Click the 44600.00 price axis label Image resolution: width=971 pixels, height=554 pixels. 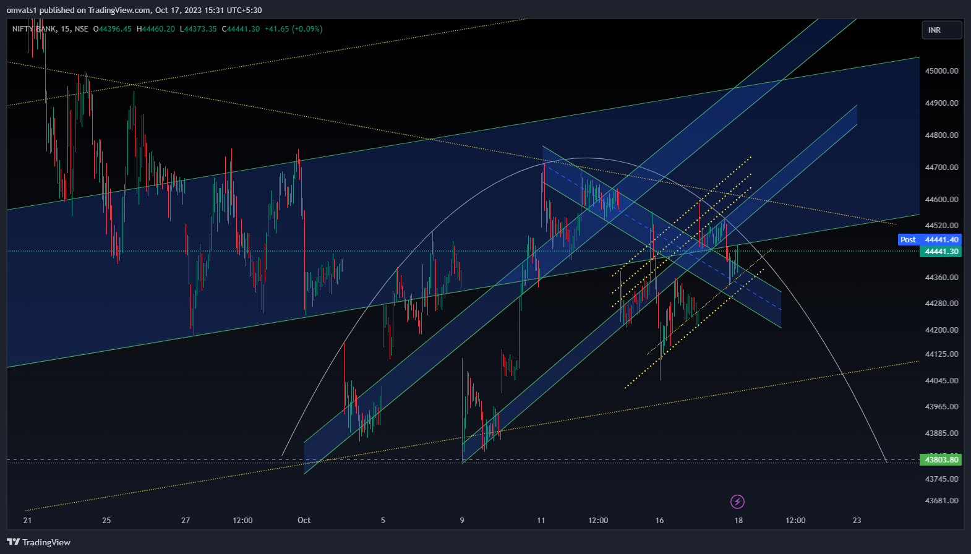[x=941, y=200]
